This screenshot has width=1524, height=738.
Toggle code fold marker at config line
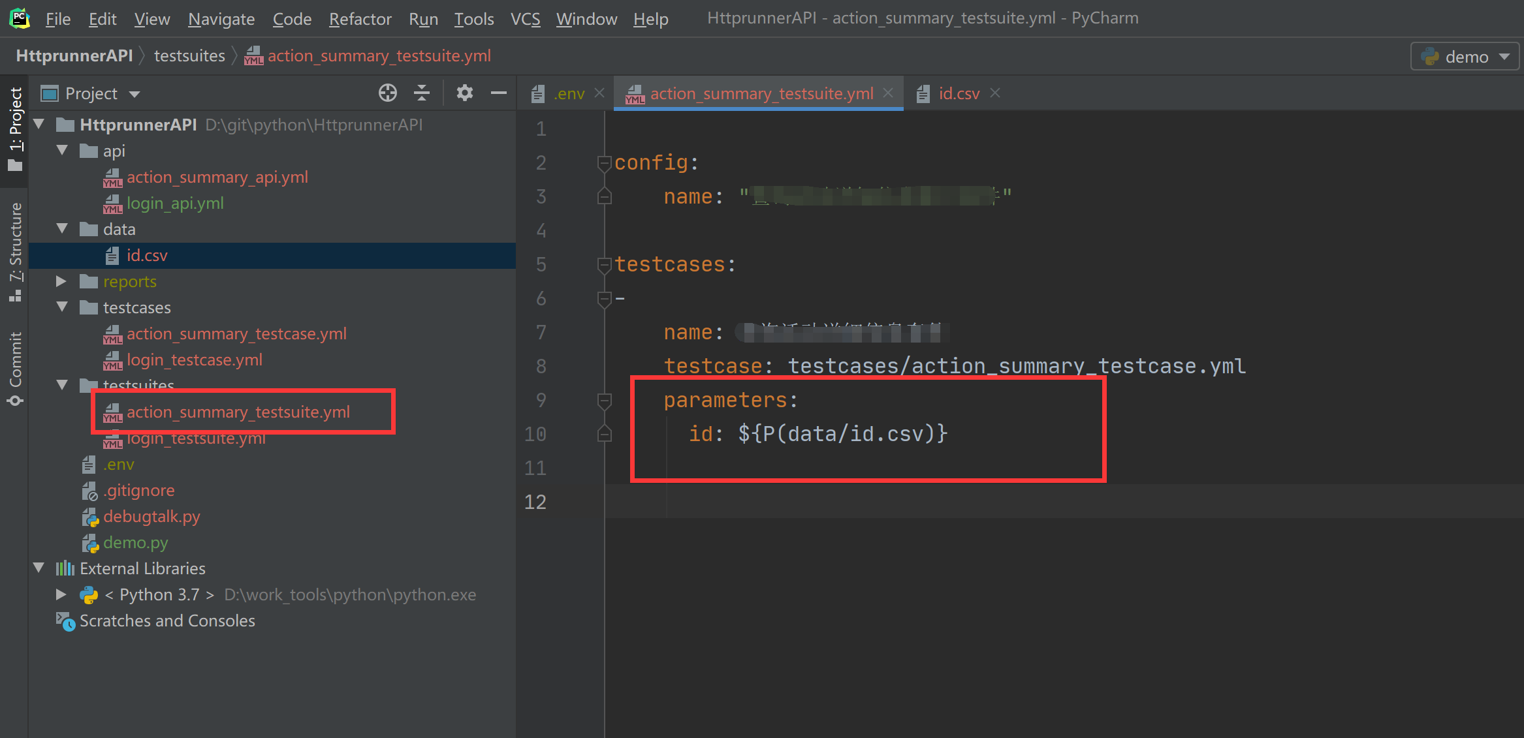pyautogui.click(x=603, y=163)
